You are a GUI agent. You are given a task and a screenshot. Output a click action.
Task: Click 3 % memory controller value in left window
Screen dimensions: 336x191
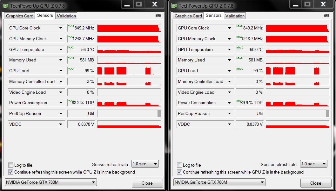pos(81,81)
